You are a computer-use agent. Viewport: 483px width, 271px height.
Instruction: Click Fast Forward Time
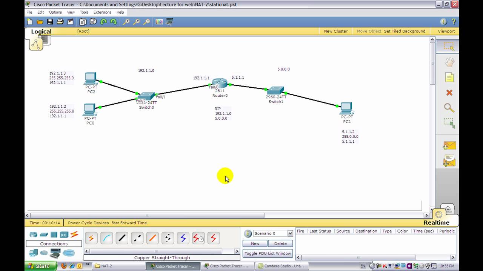[x=129, y=223]
